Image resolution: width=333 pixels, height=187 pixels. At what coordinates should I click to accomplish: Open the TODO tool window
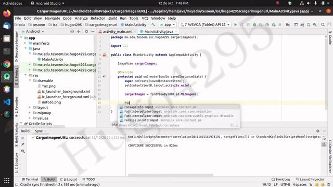point(89,179)
